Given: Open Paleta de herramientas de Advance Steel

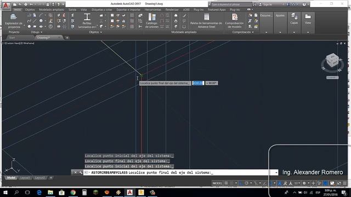Looking at the screenshot, I should pos(206,21).
